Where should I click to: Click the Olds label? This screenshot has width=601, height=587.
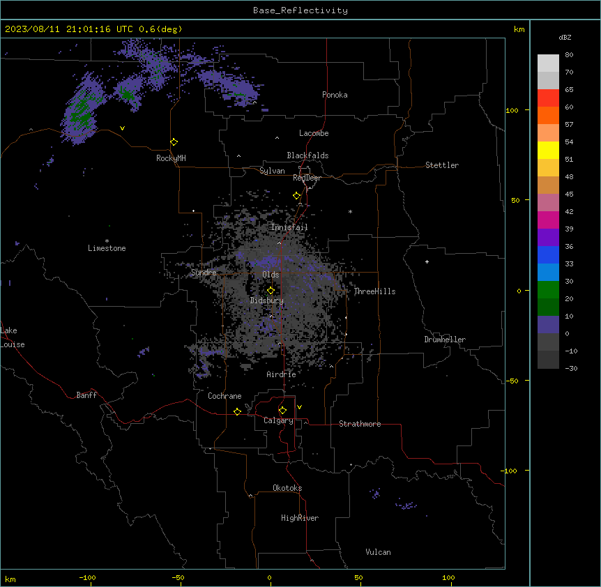click(271, 275)
